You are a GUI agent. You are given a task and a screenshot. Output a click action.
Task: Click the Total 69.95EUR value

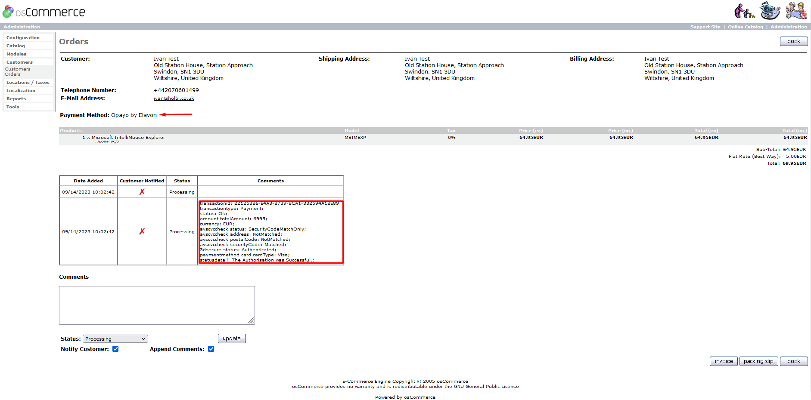795,163
